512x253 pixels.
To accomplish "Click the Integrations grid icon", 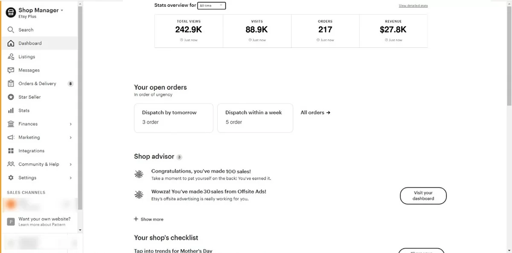I will (11, 151).
